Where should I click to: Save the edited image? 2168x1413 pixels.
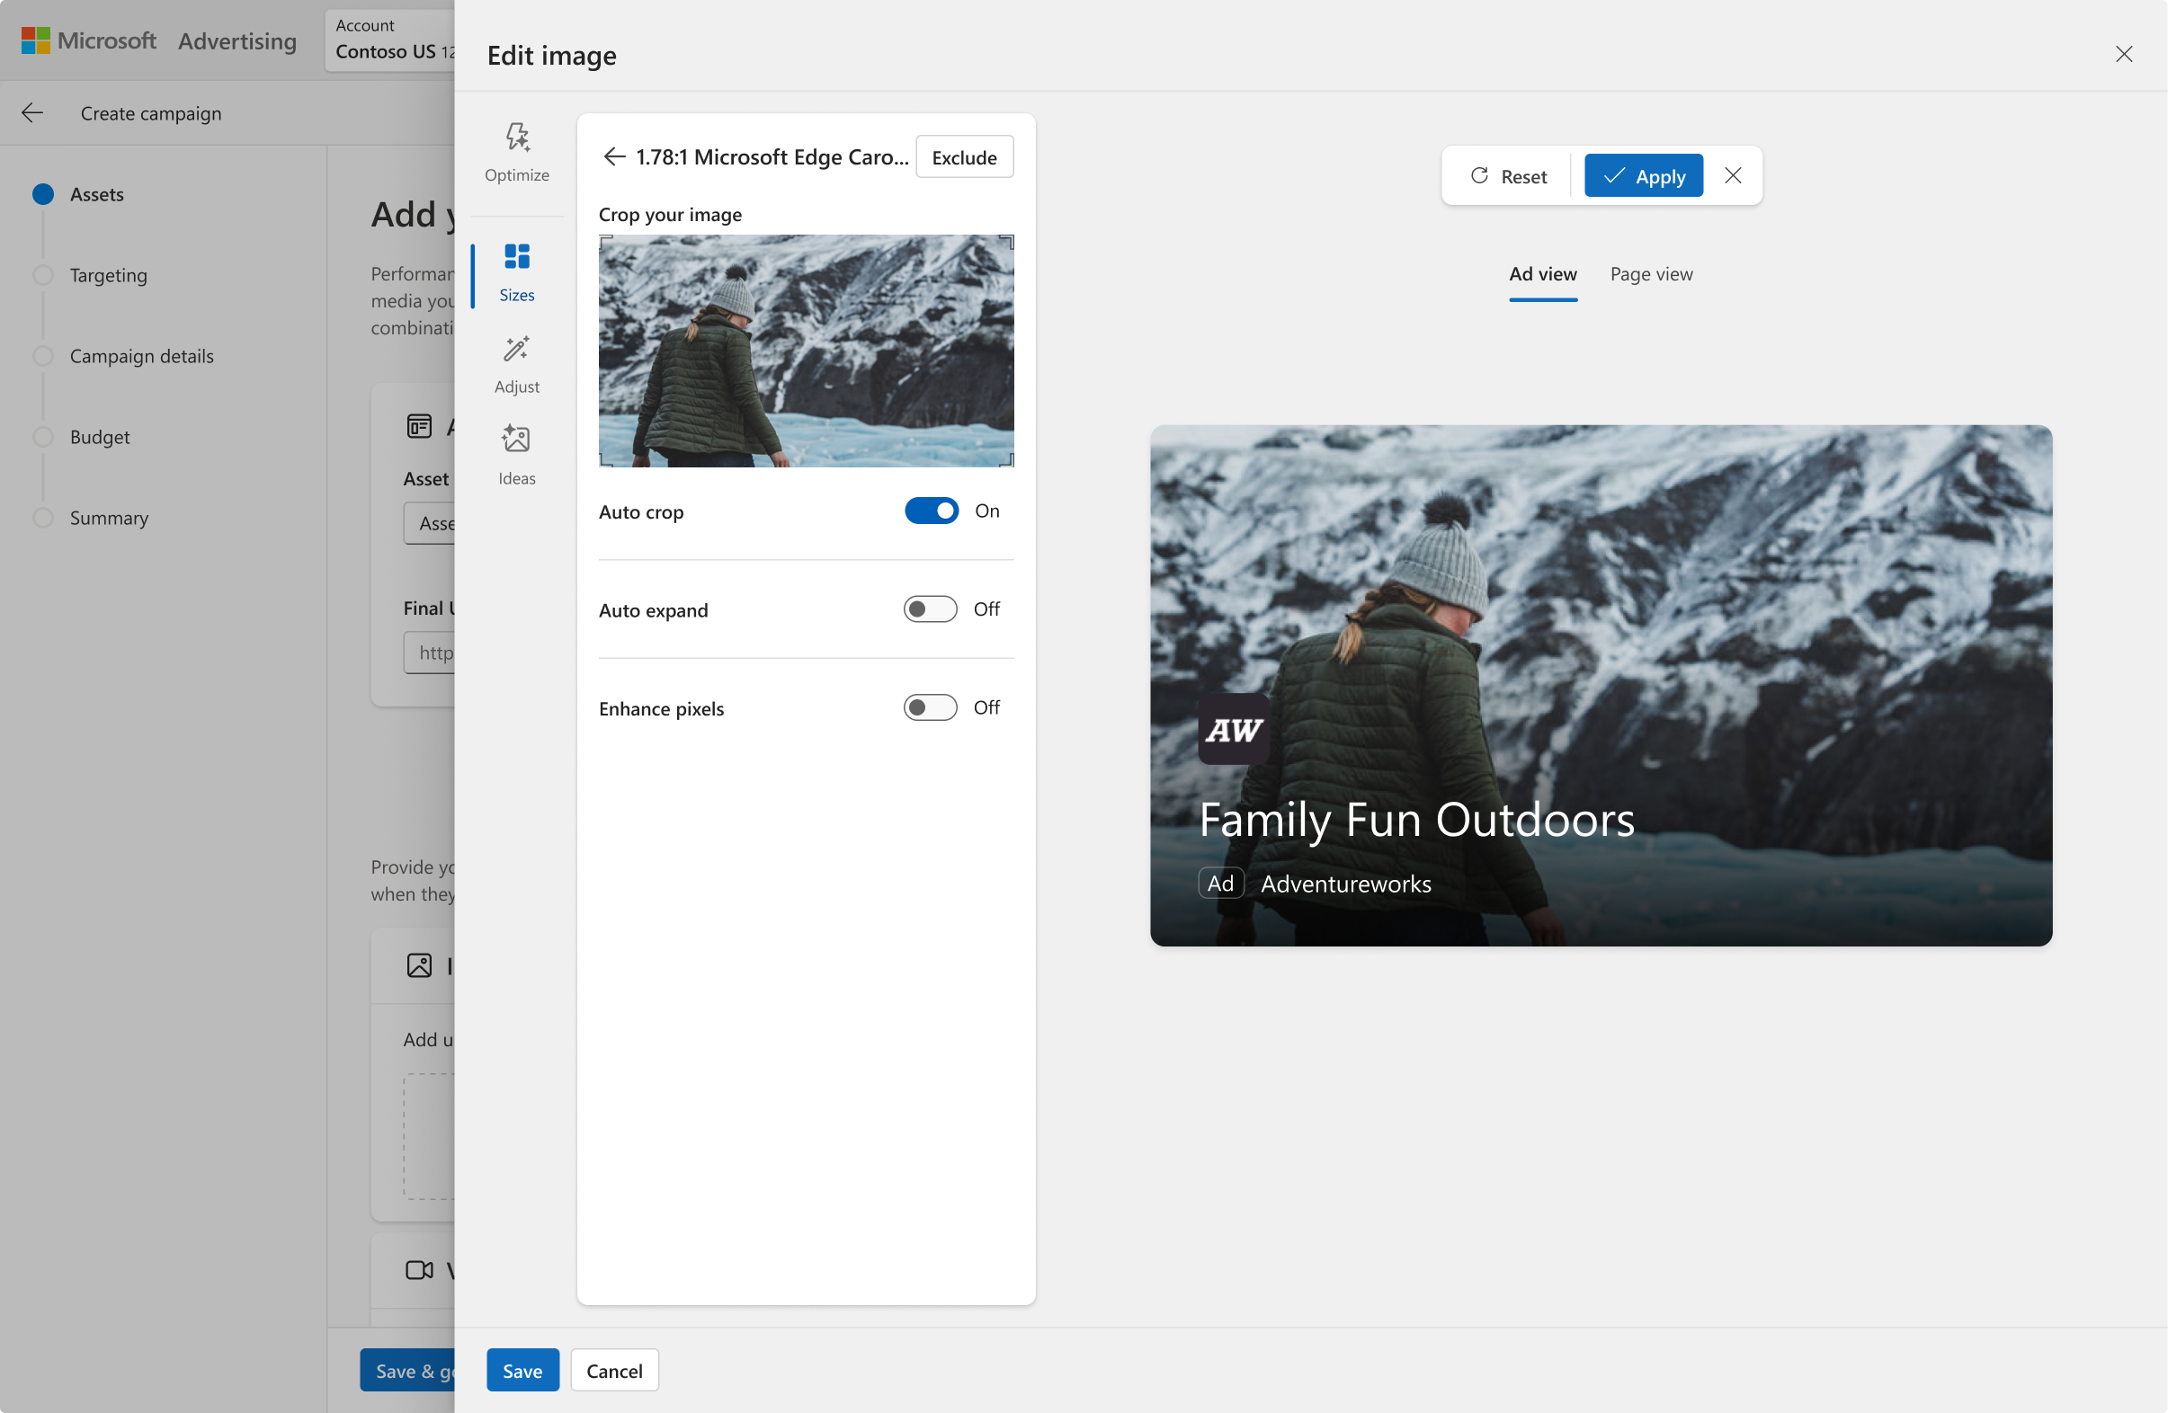pyautogui.click(x=522, y=1369)
